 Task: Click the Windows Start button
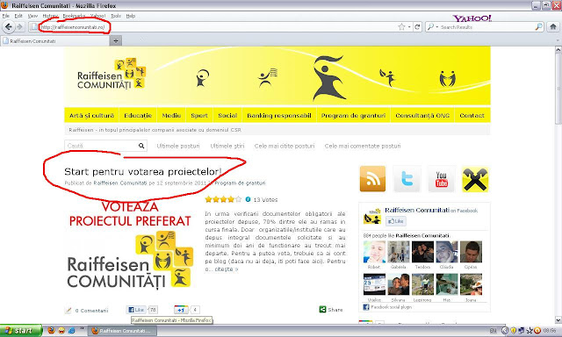[21, 331]
